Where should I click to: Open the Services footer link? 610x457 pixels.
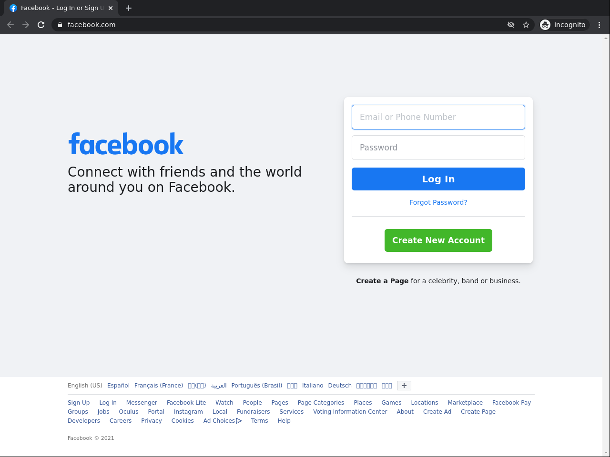pyautogui.click(x=292, y=412)
